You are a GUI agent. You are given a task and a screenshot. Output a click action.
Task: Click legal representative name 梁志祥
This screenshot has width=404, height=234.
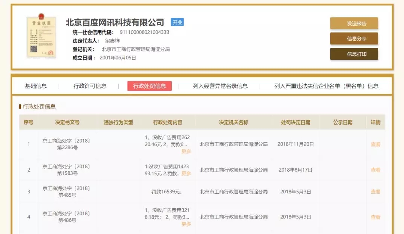click(112, 41)
